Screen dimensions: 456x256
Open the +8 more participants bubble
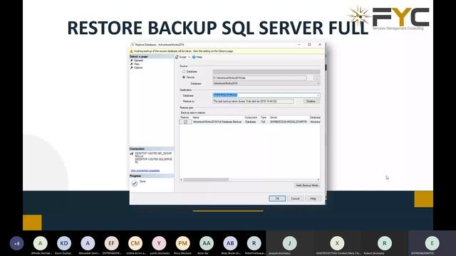pyautogui.click(x=16, y=243)
